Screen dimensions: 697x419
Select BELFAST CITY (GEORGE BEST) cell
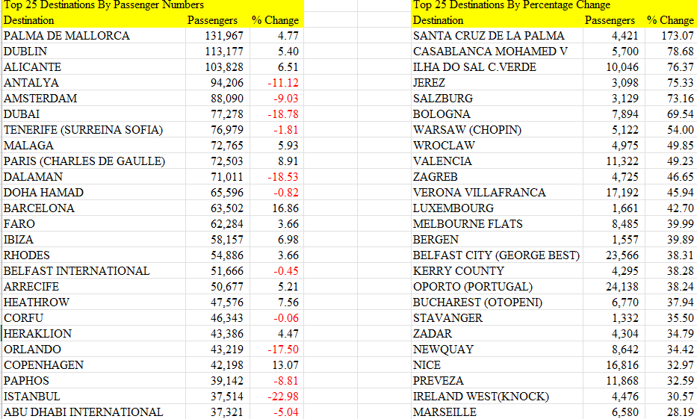click(x=497, y=255)
